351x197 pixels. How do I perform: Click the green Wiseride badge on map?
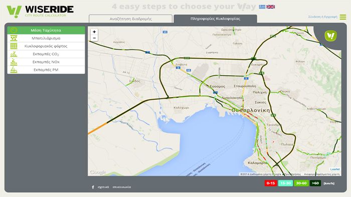tap(330, 36)
